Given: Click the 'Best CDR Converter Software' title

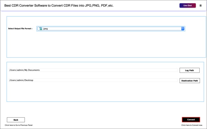Looking at the screenshot, I should 59,5.
